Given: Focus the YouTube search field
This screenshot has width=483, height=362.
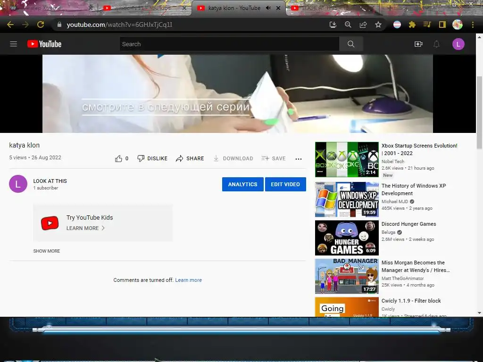Looking at the screenshot, I should click(230, 44).
